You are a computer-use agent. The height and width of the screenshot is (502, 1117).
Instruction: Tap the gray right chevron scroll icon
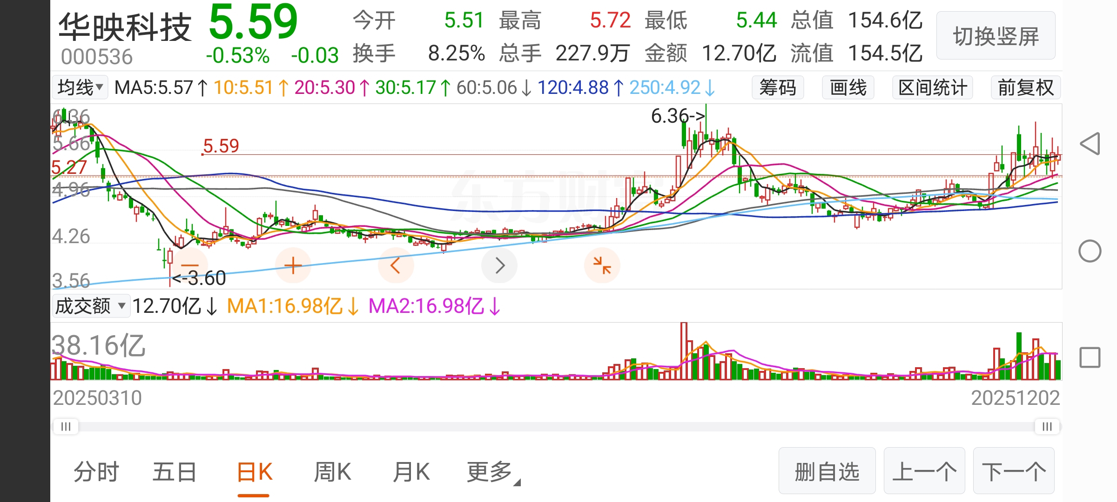pos(499,265)
